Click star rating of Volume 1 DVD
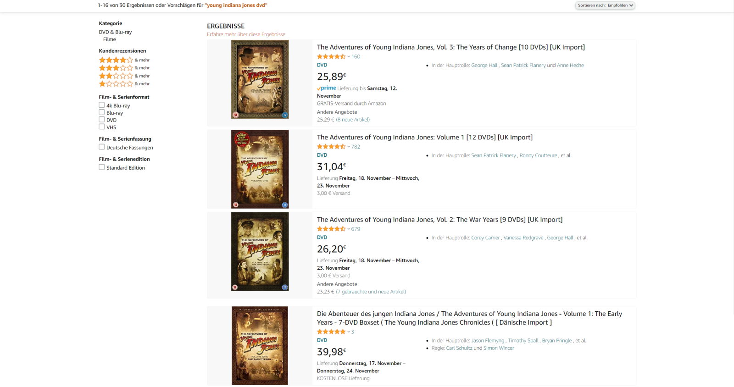 coord(331,147)
